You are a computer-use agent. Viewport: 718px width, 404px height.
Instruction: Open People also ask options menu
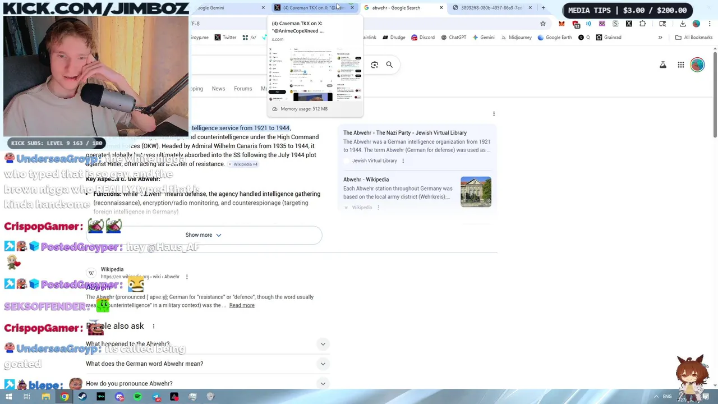153,326
